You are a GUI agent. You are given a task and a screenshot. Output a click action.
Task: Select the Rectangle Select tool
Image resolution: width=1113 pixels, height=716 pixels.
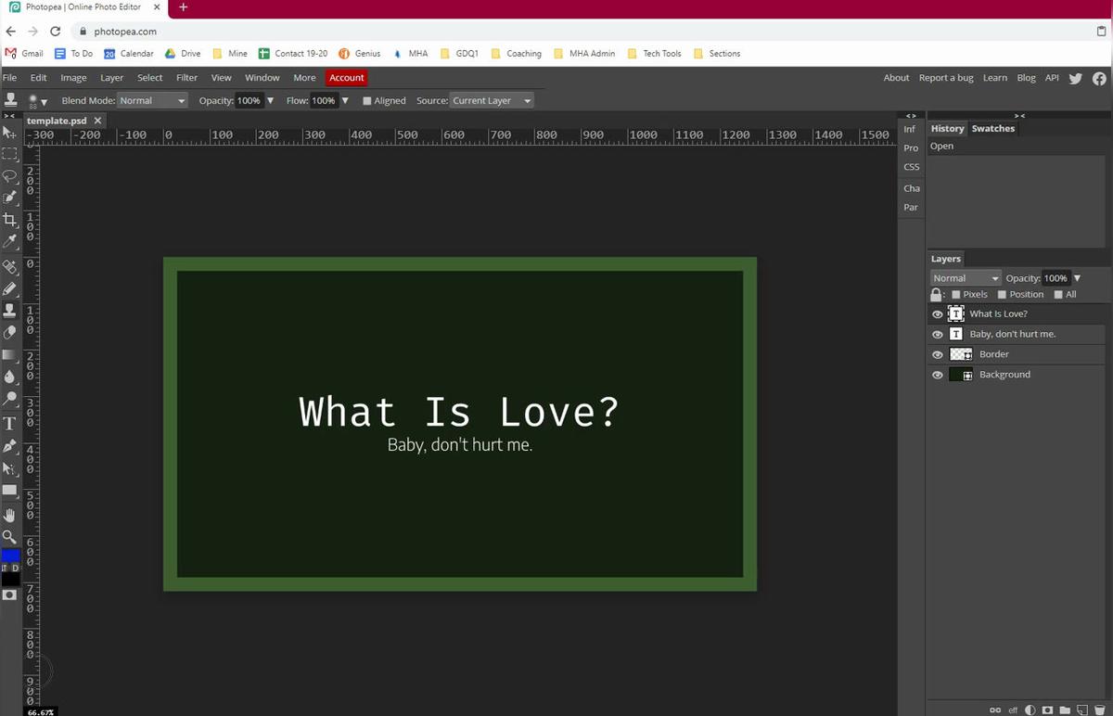pyautogui.click(x=10, y=154)
